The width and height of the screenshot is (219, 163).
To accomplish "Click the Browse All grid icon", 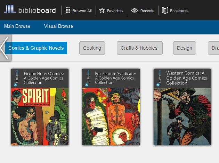I will click(x=68, y=10).
